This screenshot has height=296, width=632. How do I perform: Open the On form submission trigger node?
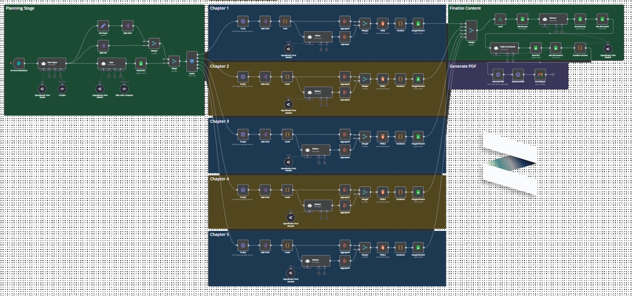tap(18, 63)
